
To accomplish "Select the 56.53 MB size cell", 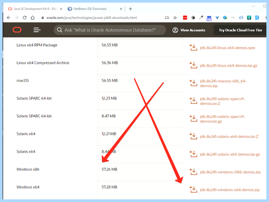I will point(109,45).
